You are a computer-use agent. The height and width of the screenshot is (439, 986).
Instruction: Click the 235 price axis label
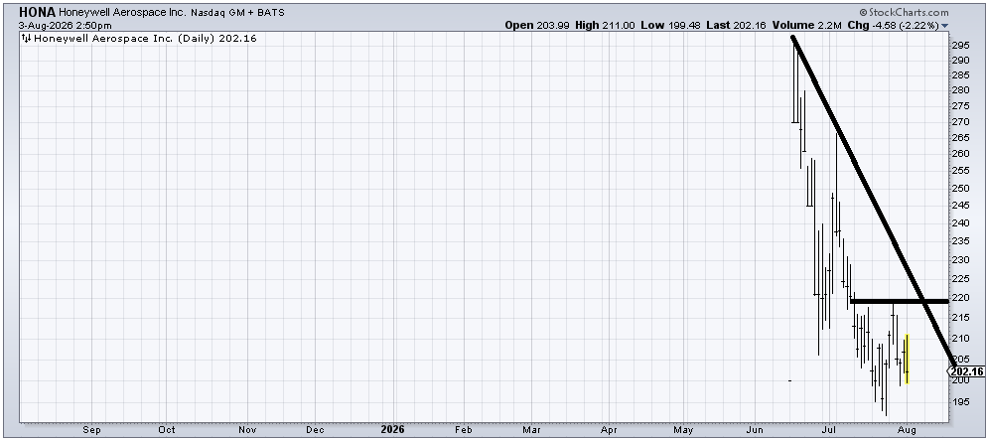(959, 240)
